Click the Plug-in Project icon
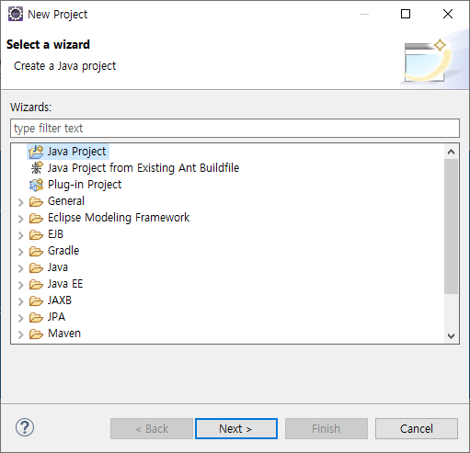Viewport: 470px width, 453px height. coord(36,185)
